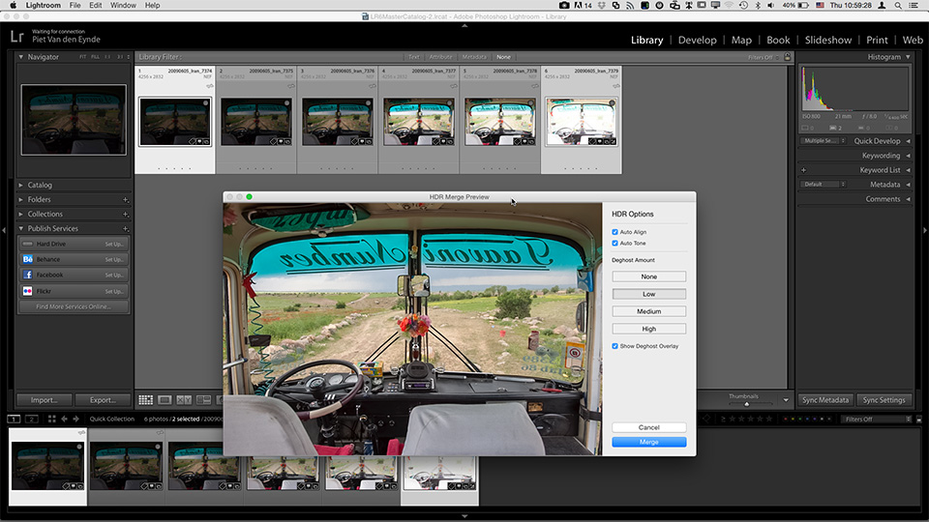Click the Import button
Viewport: 929px width, 522px height.
[x=45, y=400]
